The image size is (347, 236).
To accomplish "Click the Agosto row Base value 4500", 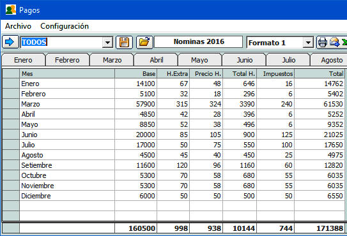I will [x=135, y=155].
